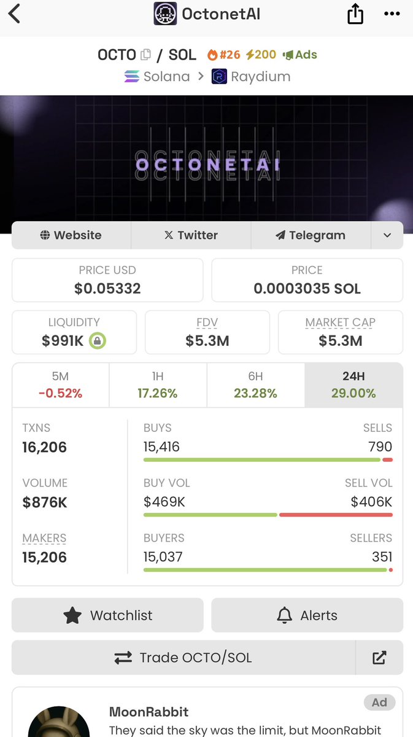The image size is (413, 737).
Task: Tap the fire trending #26 badge
Action: 224,55
